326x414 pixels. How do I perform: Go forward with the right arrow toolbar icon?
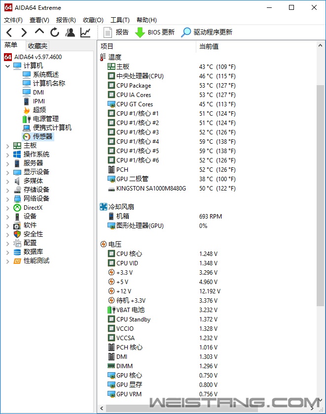[24, 32]
